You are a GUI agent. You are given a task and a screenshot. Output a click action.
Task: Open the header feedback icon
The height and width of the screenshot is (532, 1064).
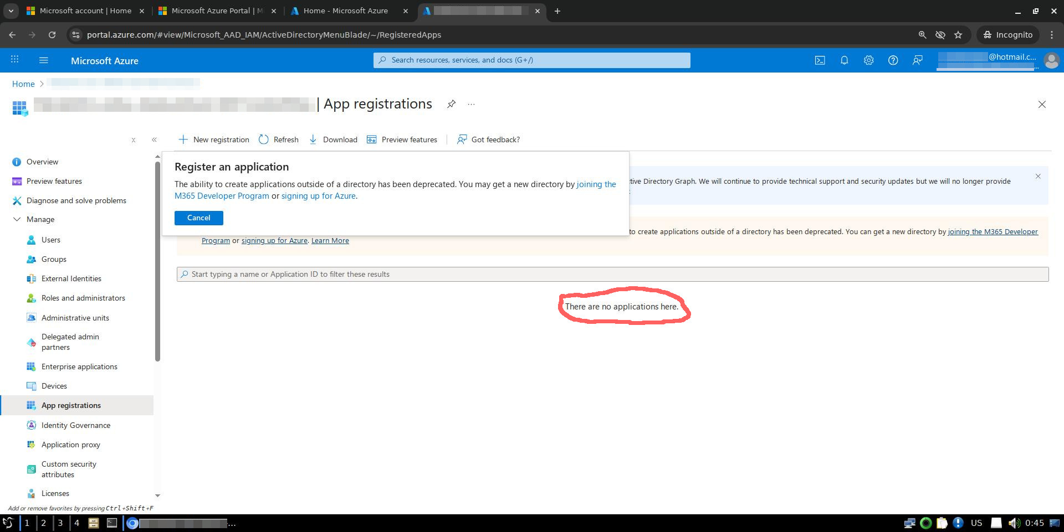click(917, 60)
